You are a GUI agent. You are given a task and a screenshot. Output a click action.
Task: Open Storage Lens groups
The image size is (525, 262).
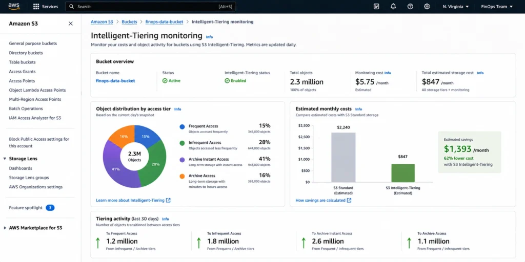point(29,178)
